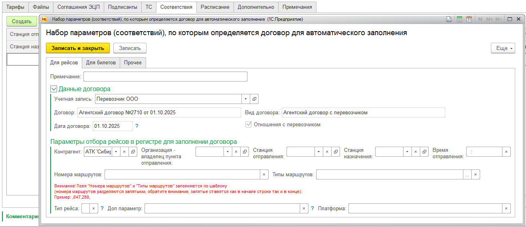Collapse the Данные договора section
Viewport: 526px width, 227px height.
tap(54, 89)
